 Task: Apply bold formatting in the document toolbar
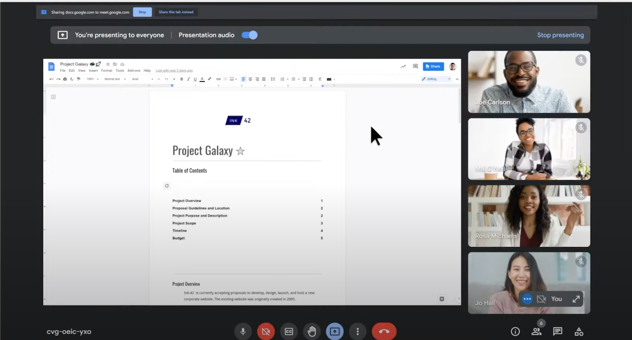(182, 79)
